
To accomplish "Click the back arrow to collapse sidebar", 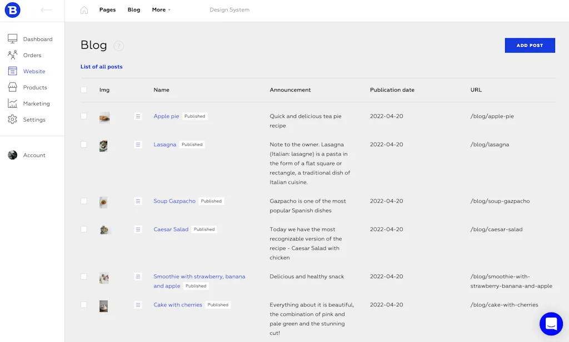I will pos(46,10).
